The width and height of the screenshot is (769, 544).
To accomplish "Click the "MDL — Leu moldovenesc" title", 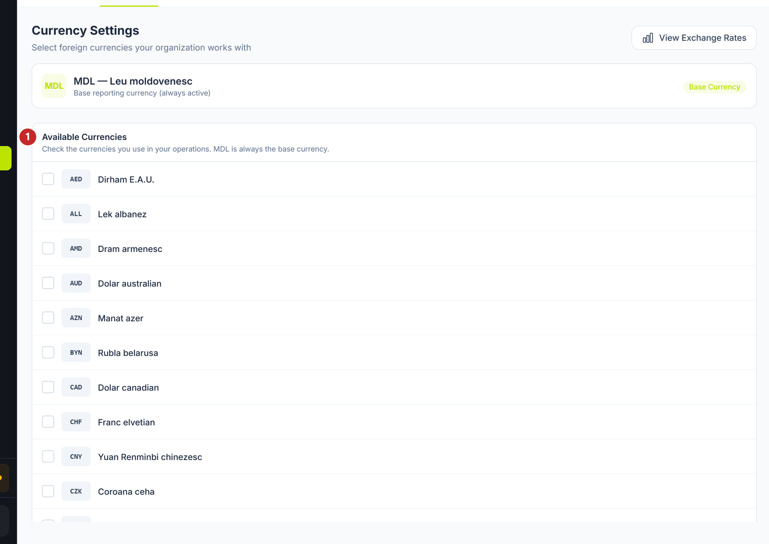I will click(133, 81).
